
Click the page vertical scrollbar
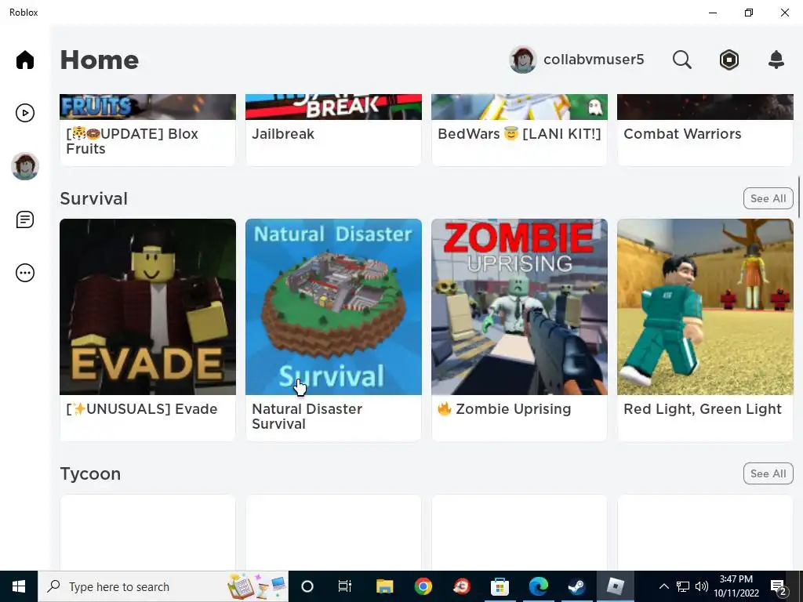798,198
